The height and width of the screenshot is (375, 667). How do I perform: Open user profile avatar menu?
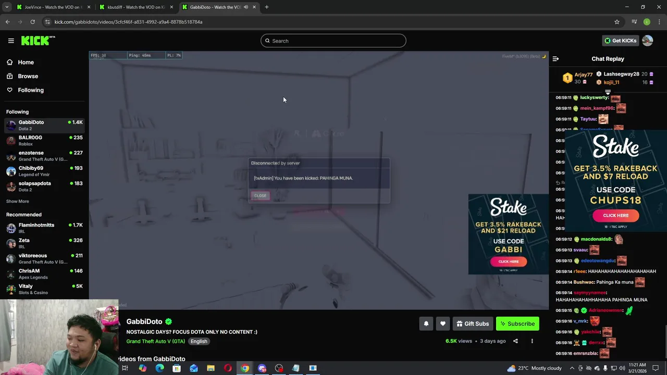(648, 41)
